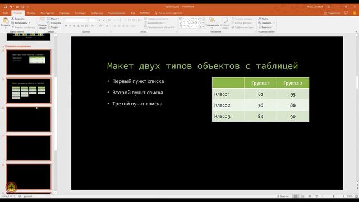The width and height of the screenshot is (359, 202).
Task: Align text left in paragraph group
Action: pyautogui.click(x=115, y=26)
